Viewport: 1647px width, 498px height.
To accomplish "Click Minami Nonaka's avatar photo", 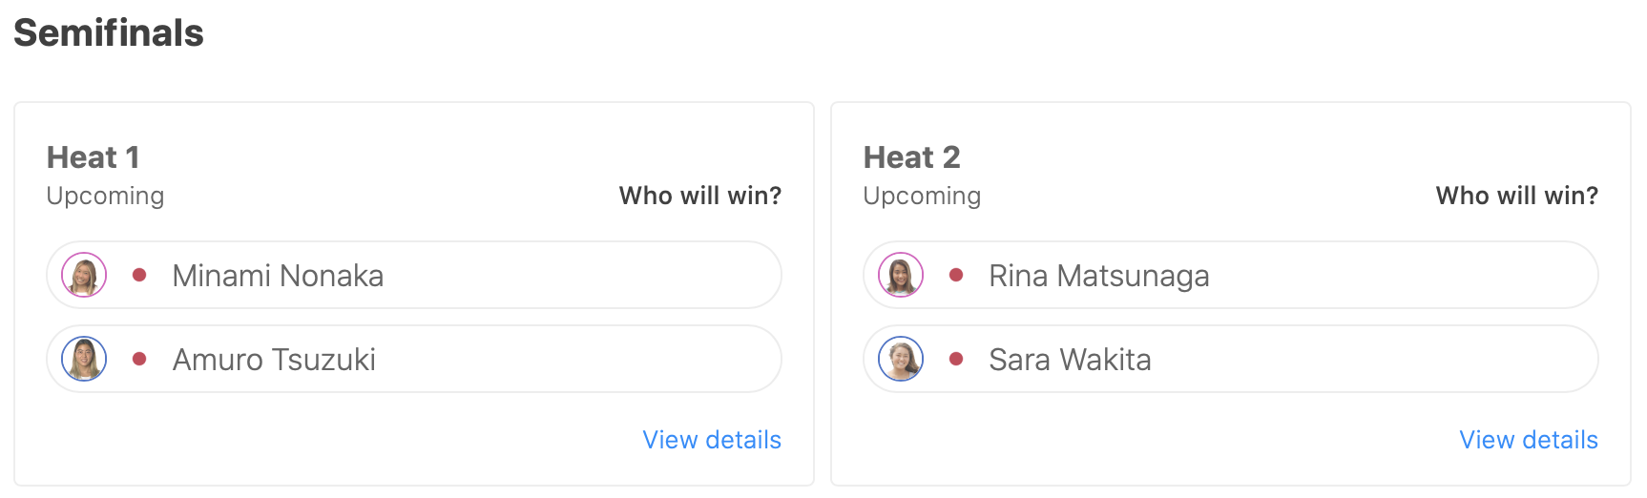I will click(84, 276).
